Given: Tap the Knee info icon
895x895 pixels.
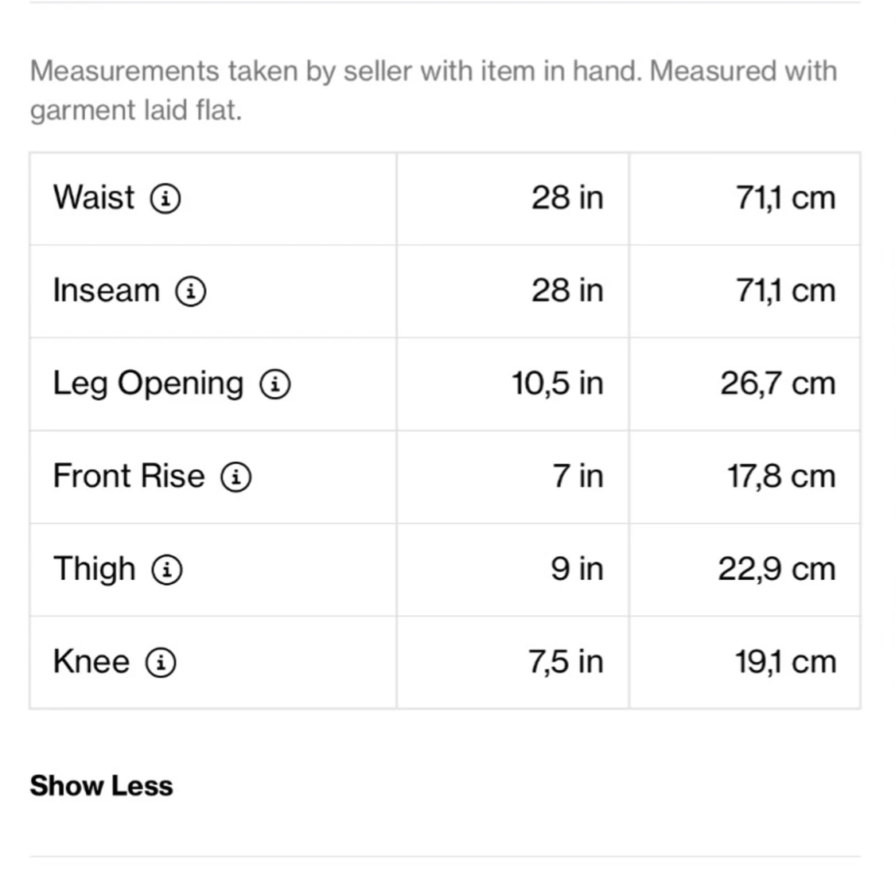Looking at the screenshot, I should click(x=161, y=662).
